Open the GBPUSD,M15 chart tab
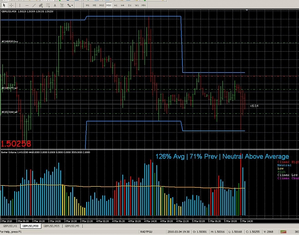This screenshot has width=299, height=235. 51,226
